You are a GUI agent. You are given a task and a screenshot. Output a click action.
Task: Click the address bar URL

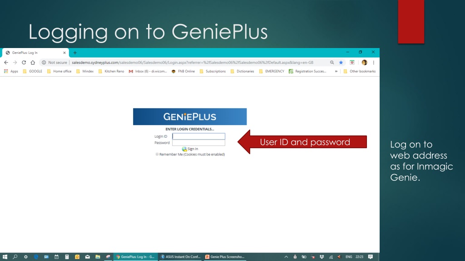pos(193,63)
